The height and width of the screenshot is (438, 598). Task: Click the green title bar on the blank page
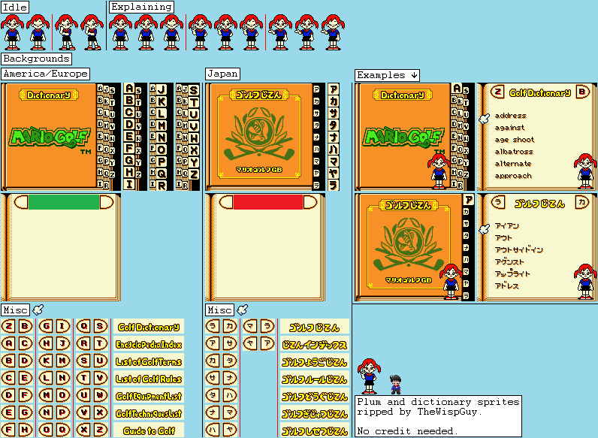[x=64, y=202]
